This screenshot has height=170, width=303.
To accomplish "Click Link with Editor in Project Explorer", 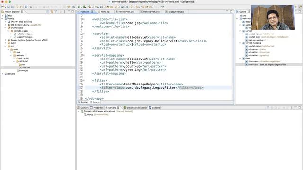I will tap(52, 12).
